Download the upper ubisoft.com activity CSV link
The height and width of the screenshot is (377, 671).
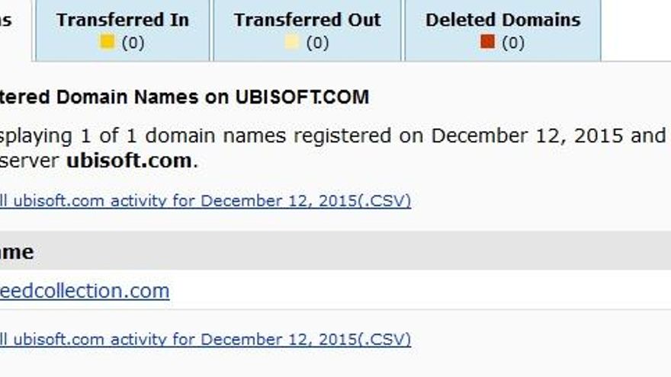(206, 201)
